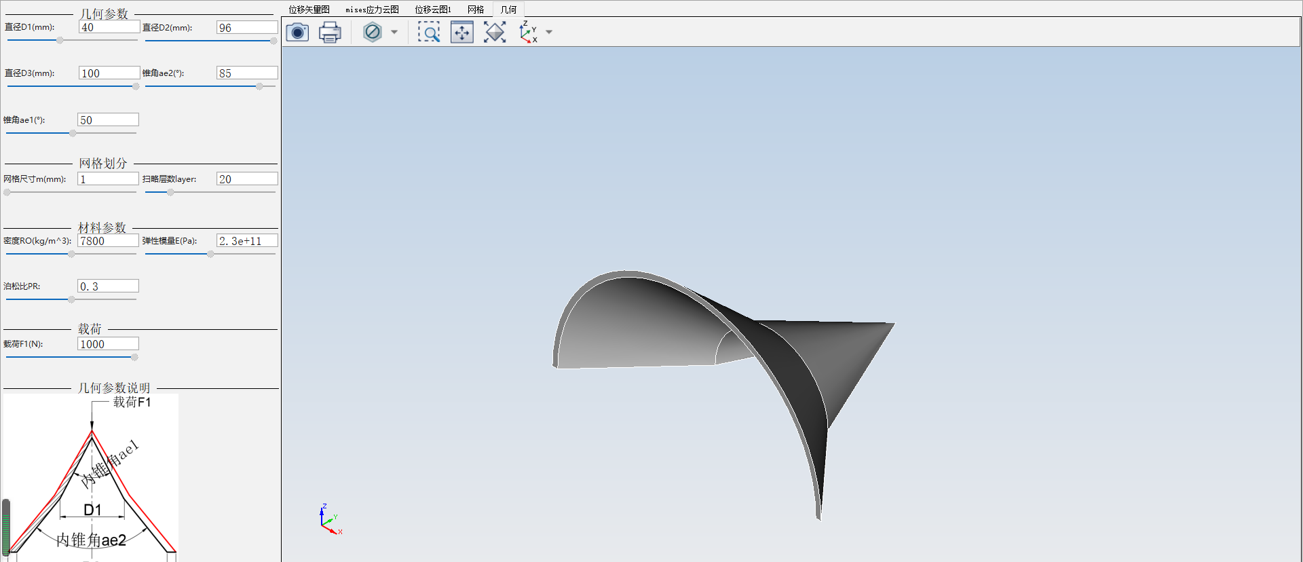Click the 扫略层数layer slider handle
1303x562 pixels.
170,192
